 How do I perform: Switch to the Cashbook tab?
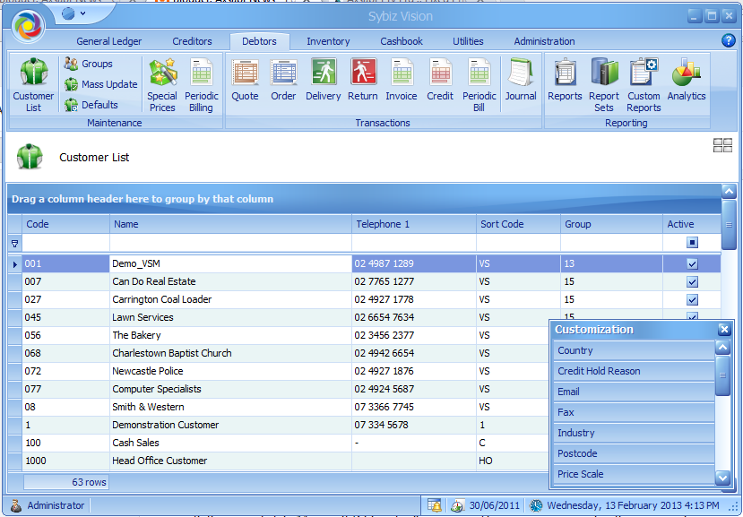[402, 41]
